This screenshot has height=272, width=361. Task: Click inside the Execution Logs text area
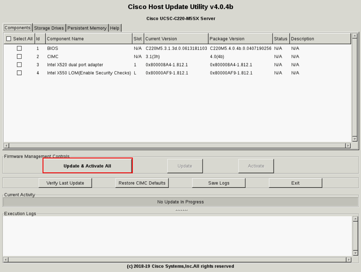point(178,236)
